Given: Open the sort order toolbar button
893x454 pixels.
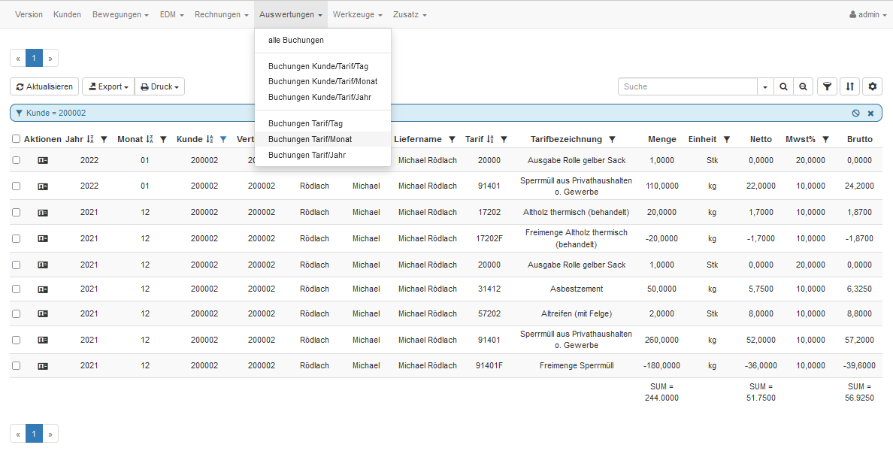Looking at the screenshot, I should pyautogui.click(x=849, y=86).
